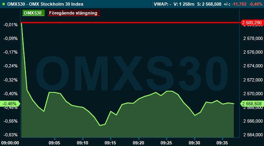Click the green -0,46% percentage marker
The height and width of the screenshot is (146, 264).
pos(10,104)
